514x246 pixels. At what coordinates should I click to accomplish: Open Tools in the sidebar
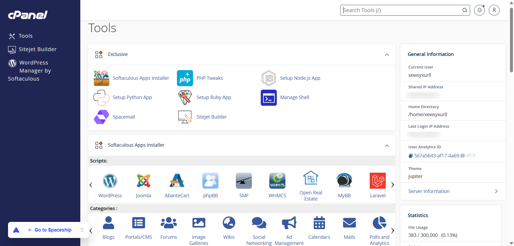(25, 36)
